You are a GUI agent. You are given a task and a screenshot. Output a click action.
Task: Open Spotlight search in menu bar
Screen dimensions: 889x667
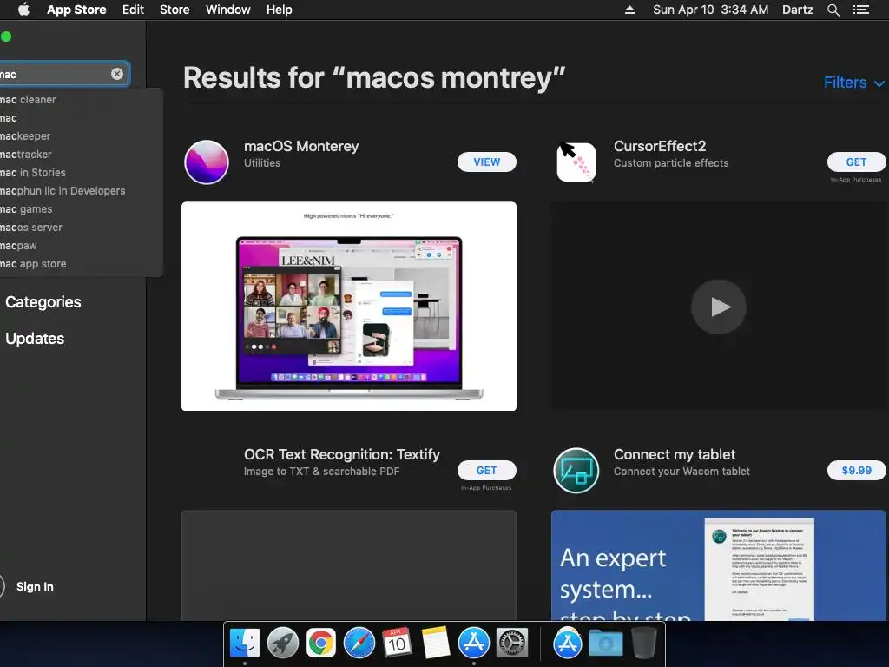coord(833,10)
